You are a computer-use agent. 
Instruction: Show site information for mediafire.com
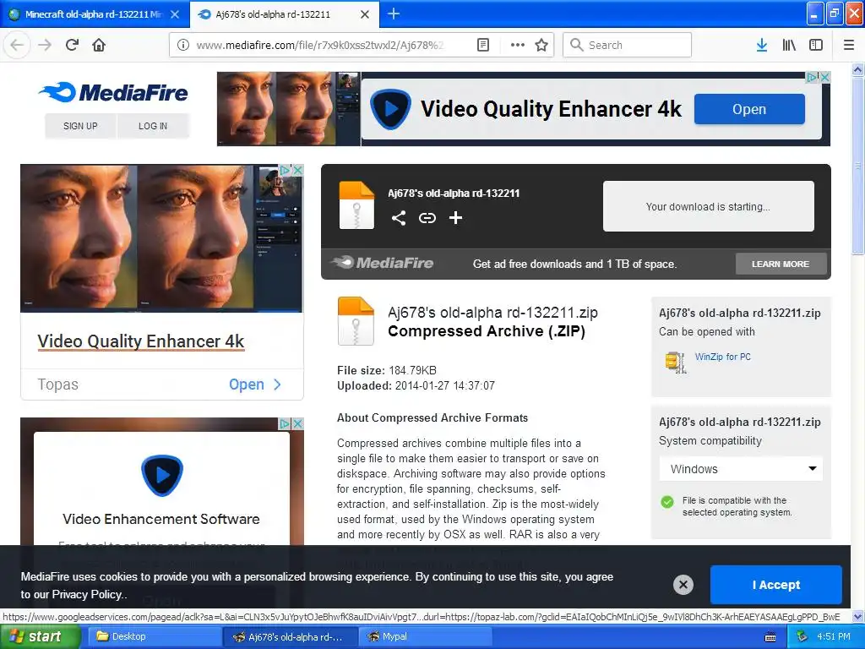pyautogui.click(x=182, y=45)
